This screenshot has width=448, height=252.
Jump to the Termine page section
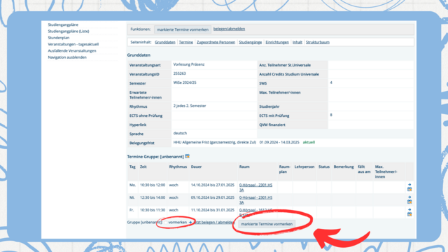coord(185,42)
